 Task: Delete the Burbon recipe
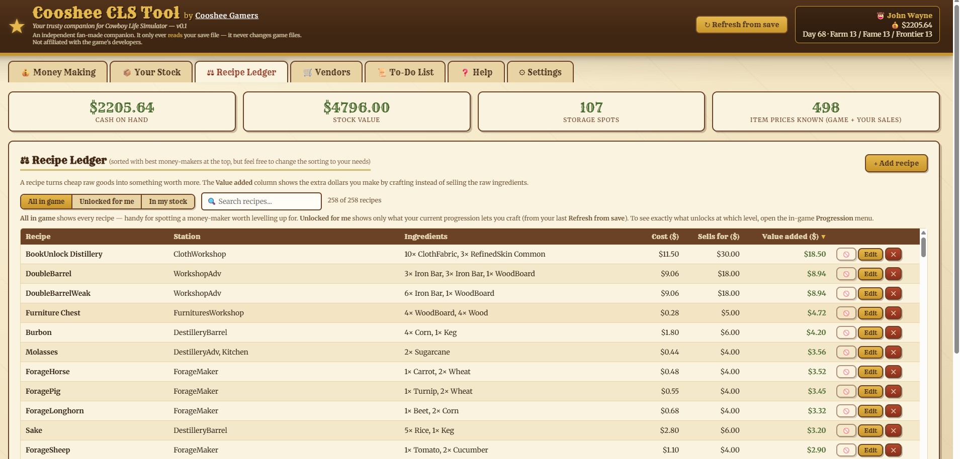click(x=893, y=332)
